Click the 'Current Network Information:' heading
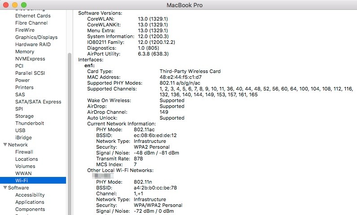 [121, 124]
